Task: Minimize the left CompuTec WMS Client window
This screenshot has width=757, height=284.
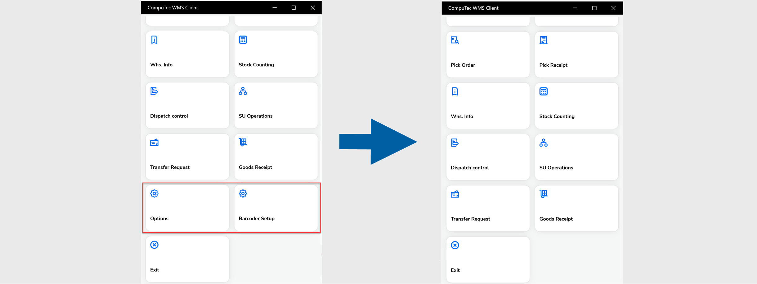Action: [x=275, y=7]
